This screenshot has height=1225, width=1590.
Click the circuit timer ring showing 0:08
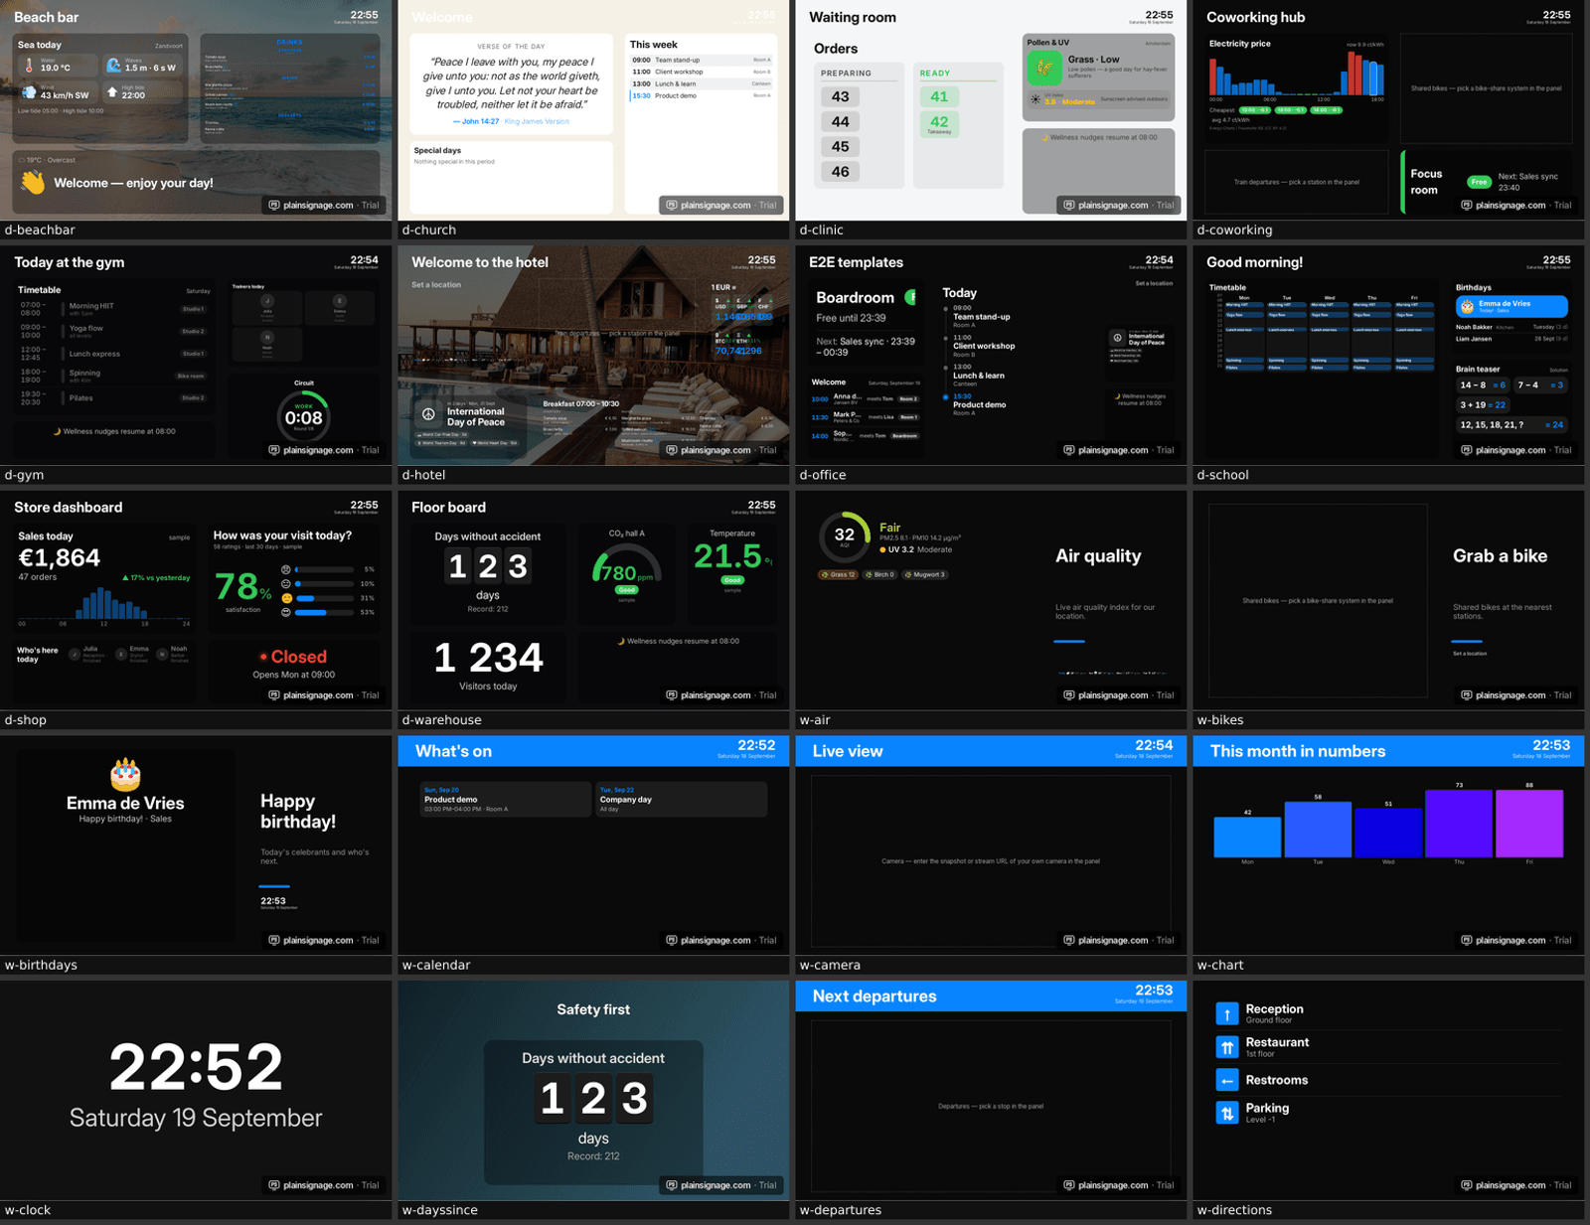point(304,416)
